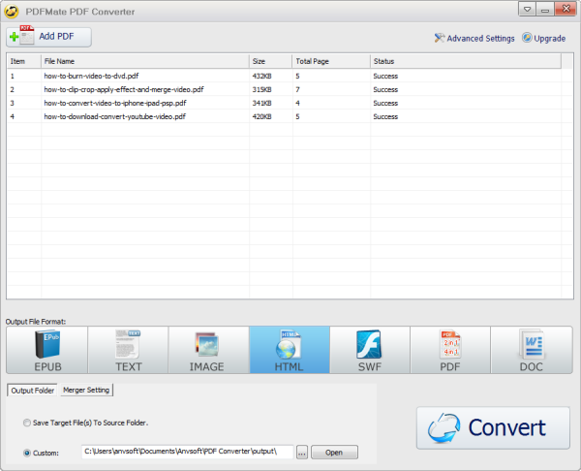Viewport: 581px width, 471px height.
Task: Start conversion with the Convert button
Action: 493,428
